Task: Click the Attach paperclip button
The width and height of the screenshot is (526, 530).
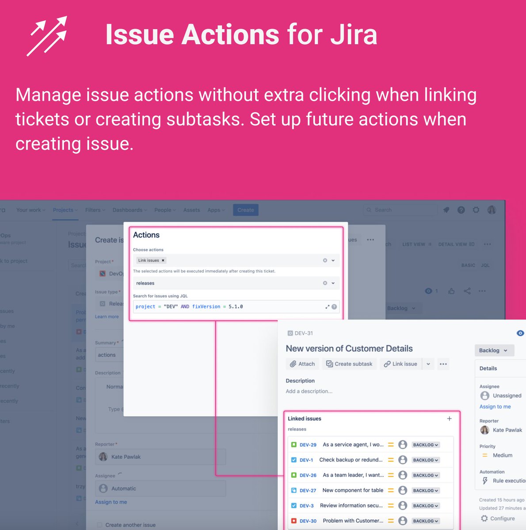Action: click(303, 364)
